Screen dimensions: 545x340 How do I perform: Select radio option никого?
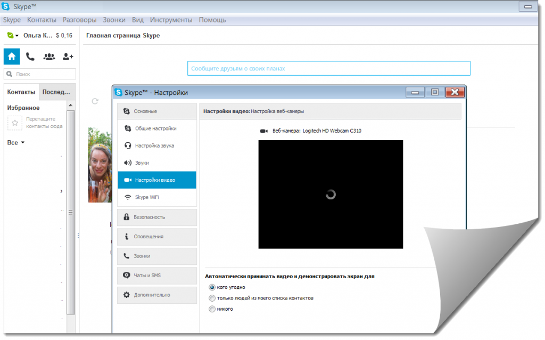tap(212, 309)
